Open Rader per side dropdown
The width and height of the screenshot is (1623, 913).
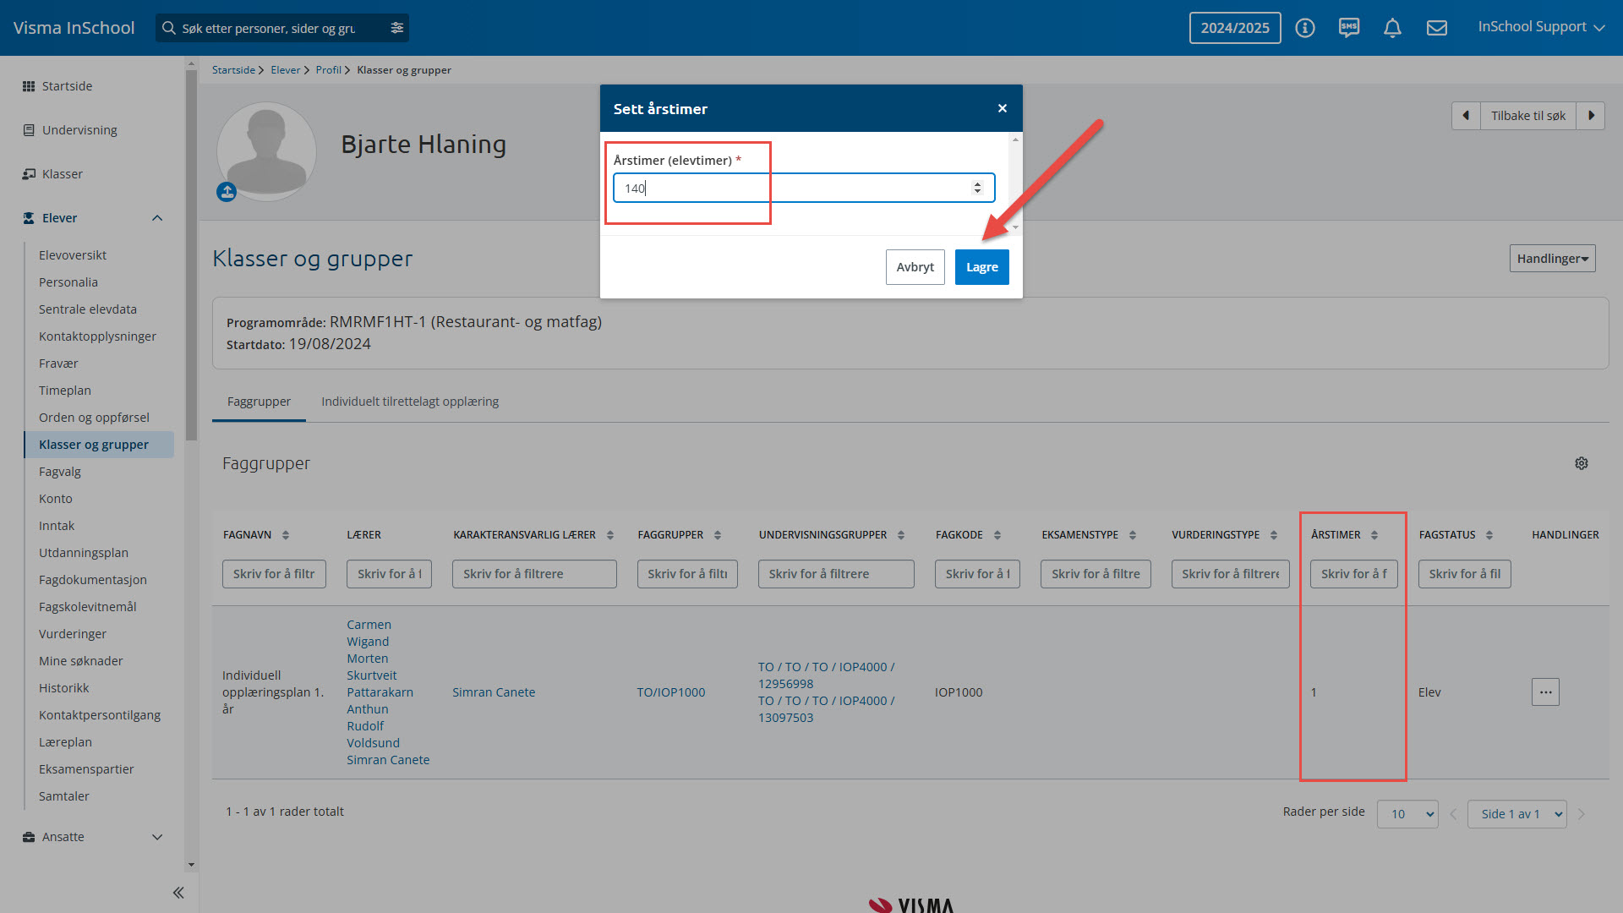pos(1407,814)
